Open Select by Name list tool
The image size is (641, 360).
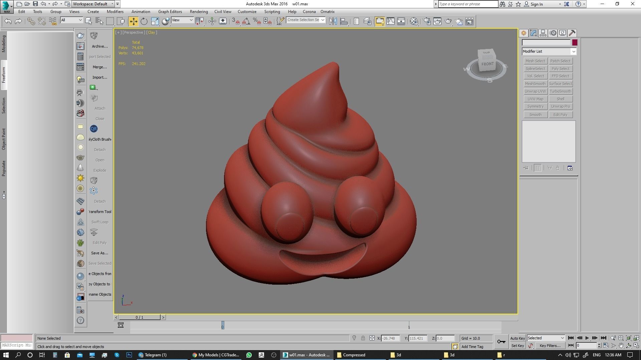click(x=99, y=22)
